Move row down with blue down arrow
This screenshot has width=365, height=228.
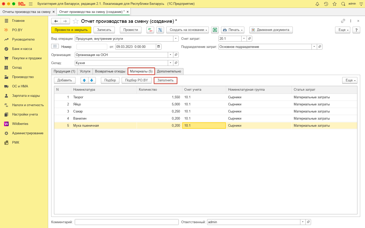tap(92, 80)
